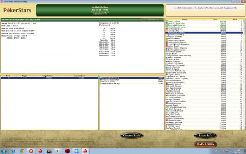
Task: Sort rankings by Chips column header
Action: (215, 19)
